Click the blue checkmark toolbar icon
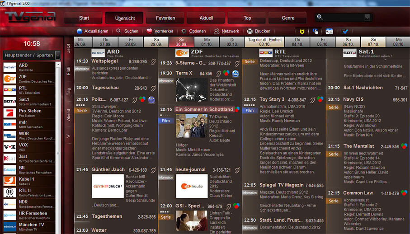Viewport: 410px width, 234px height. click(344, 31)
